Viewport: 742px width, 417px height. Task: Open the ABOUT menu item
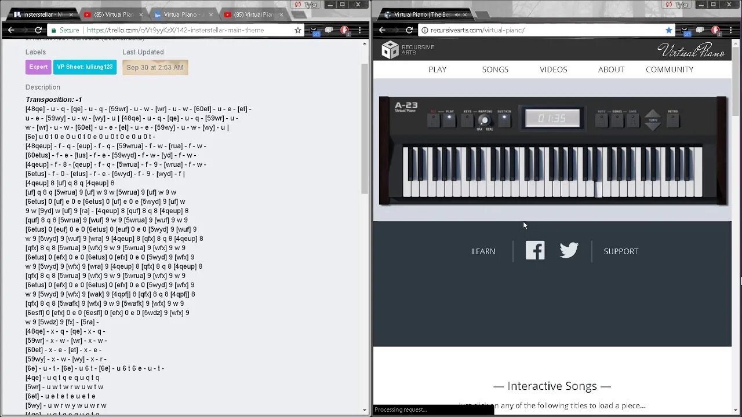611,69
